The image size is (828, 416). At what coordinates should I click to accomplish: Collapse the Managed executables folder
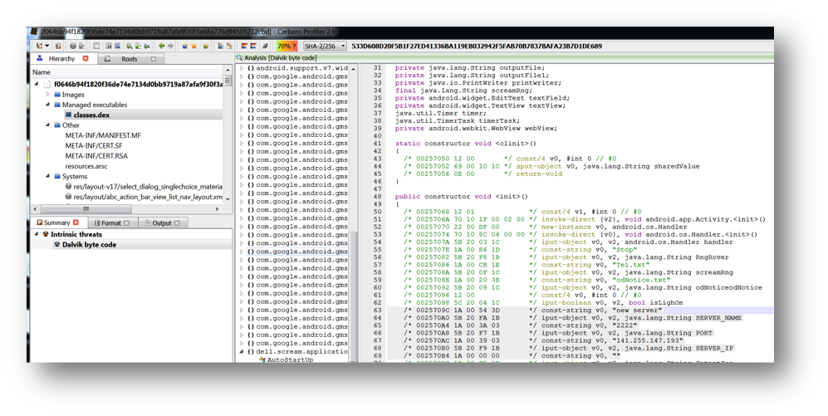[x=48, y=105]
